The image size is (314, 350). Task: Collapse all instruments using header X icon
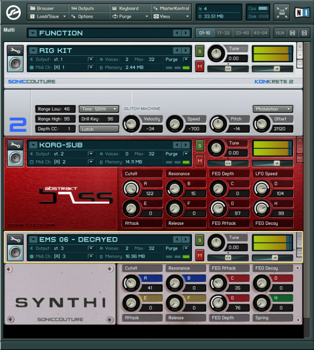tap(292, 33)
